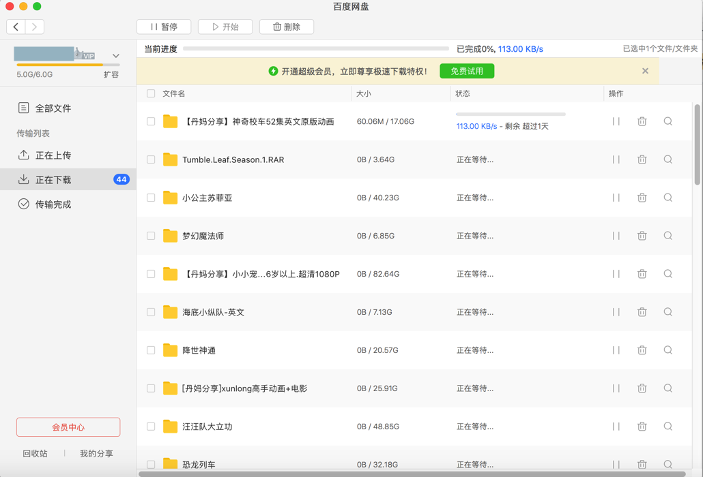This screenshot has width=703, height=477.
Task: Pause the 汪汪队大立功 download
Action: [616, 427]
